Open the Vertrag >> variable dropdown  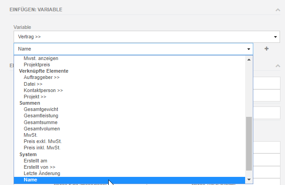click(x=147, y=37)
